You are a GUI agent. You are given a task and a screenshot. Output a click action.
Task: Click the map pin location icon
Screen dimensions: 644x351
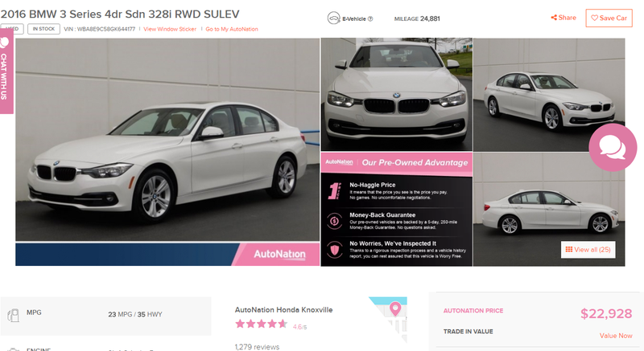click(395, 308)
